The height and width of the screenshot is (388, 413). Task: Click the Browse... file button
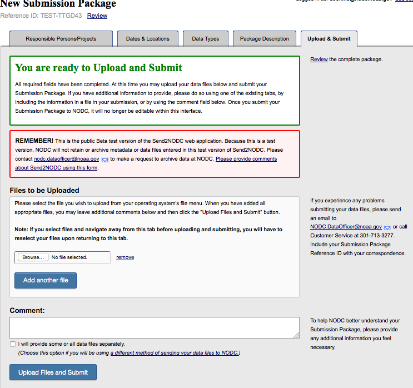[x=33, y=257]
